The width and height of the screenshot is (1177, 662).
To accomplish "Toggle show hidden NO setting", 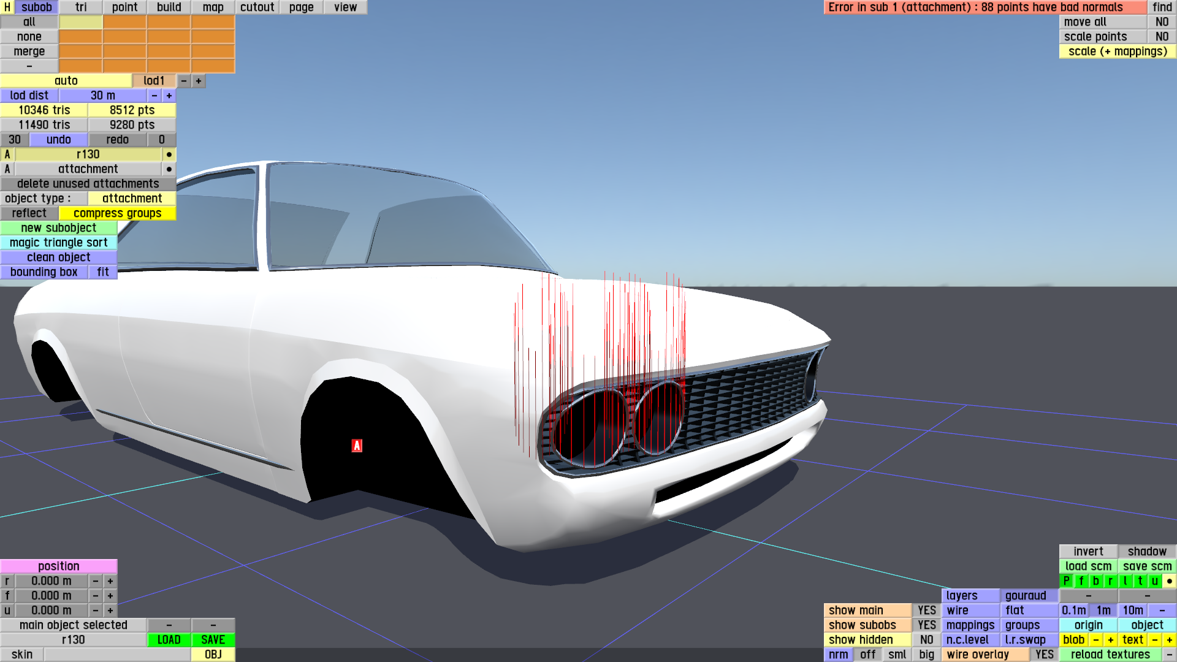I will (926, 640).
